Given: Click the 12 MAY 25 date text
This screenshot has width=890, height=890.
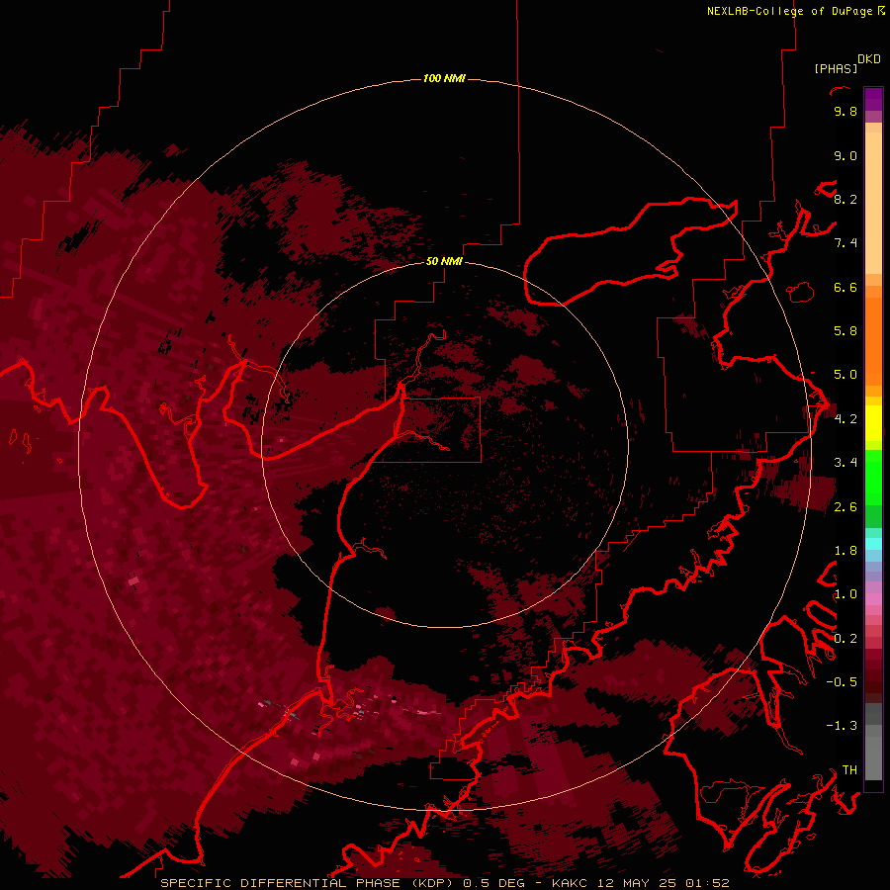Looking at the screenshot, I should point(636,883).
